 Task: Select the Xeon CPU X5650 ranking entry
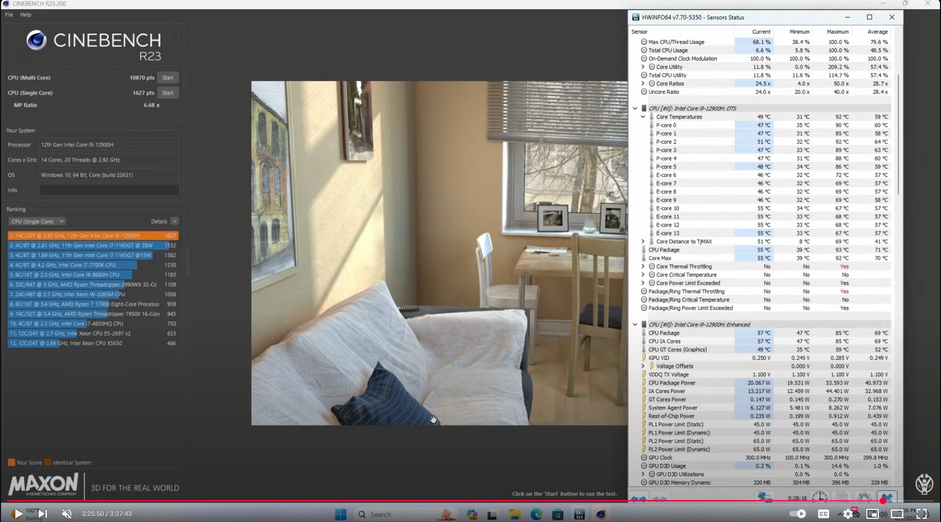tap(93, 343)
